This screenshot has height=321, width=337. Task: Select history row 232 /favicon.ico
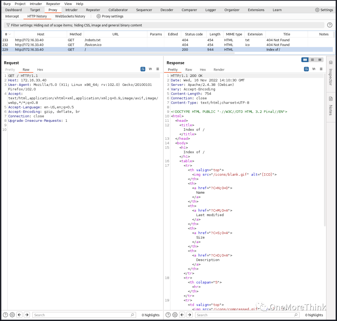(168, 45)
